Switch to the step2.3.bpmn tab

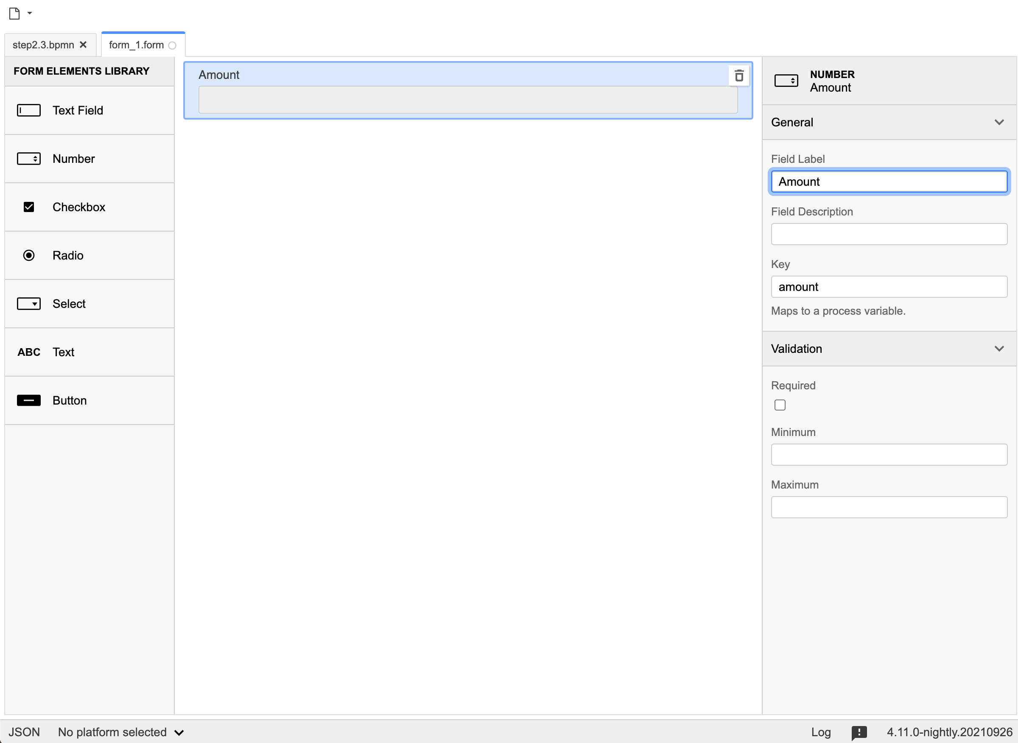[43, 45]
